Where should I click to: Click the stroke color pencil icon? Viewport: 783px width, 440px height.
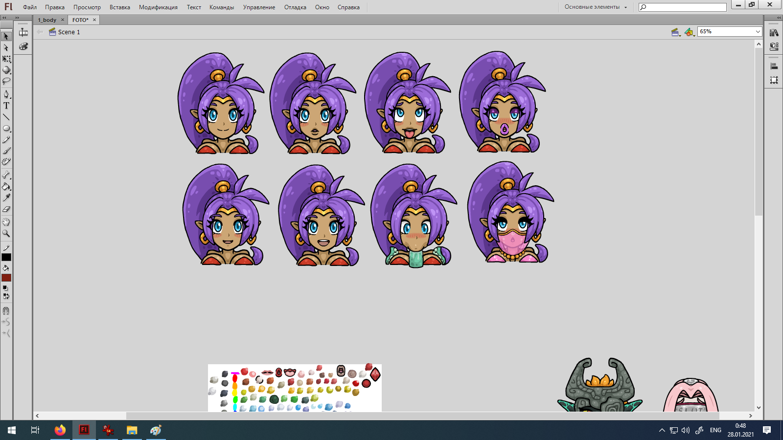click(6, 248)
